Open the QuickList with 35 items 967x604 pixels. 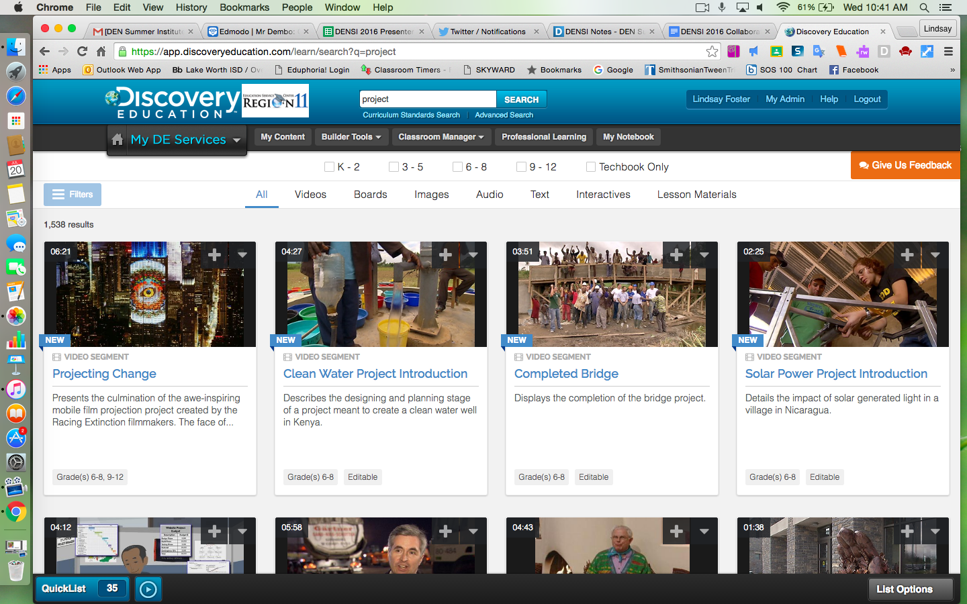(x=83, y=589)
